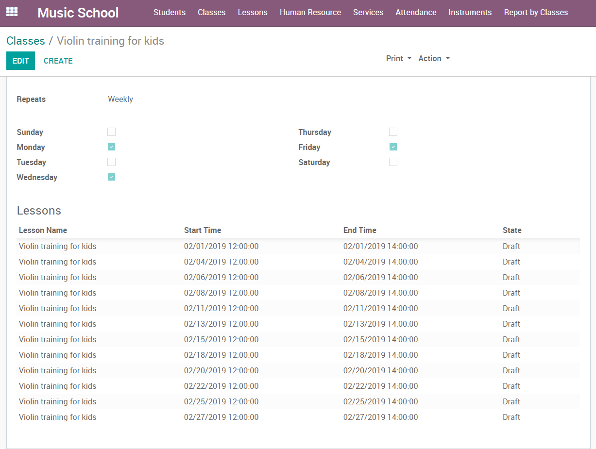Open the Attendance menu
Viewport: 596px width, 449px height.
coord(416,13)
